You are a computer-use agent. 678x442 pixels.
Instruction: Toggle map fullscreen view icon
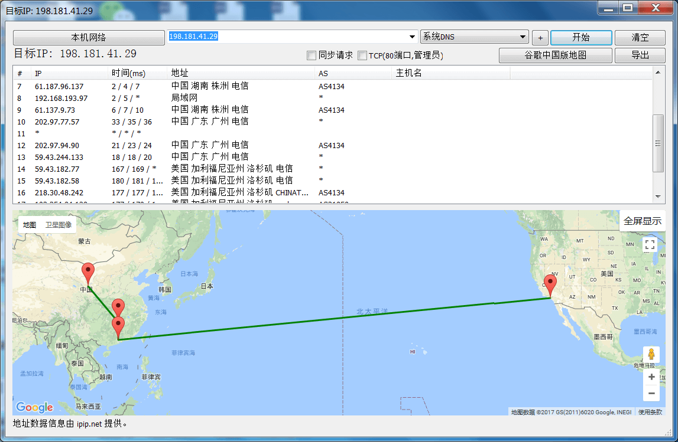[650, 245]
